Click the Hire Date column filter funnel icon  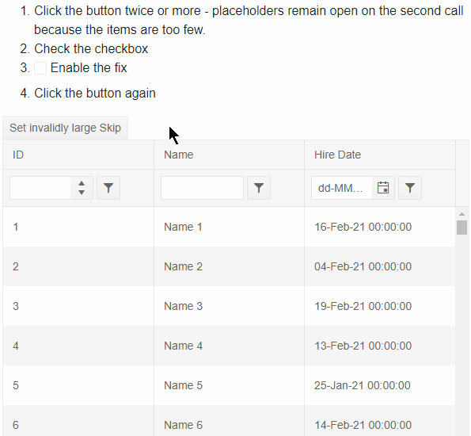coord(410,188)
